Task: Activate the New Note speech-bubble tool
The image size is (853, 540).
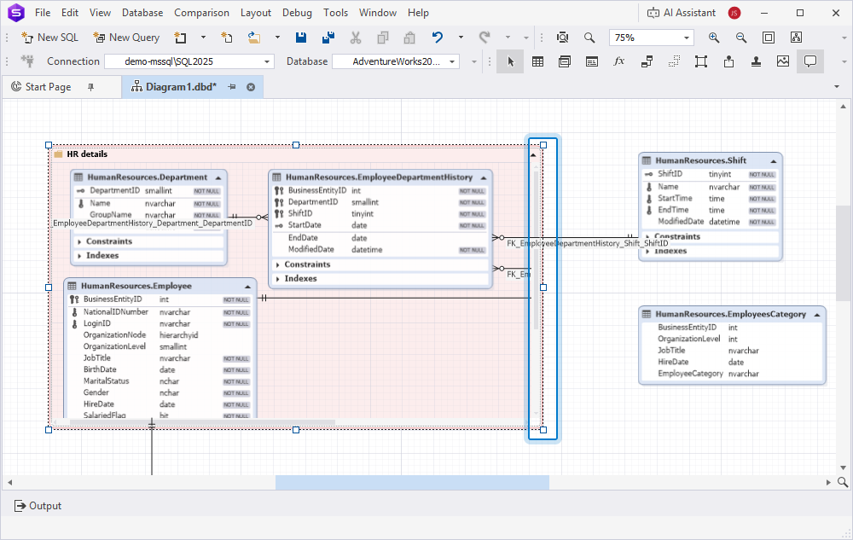Action: point(810,61)
